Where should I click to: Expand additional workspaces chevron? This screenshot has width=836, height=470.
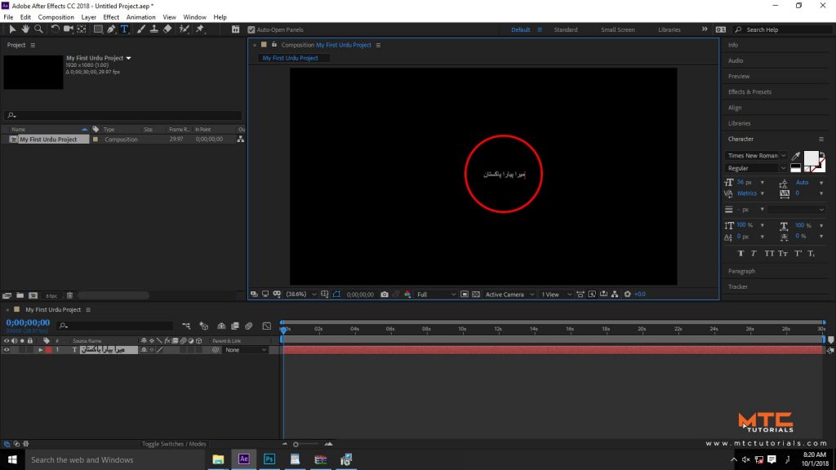(705, 29)
